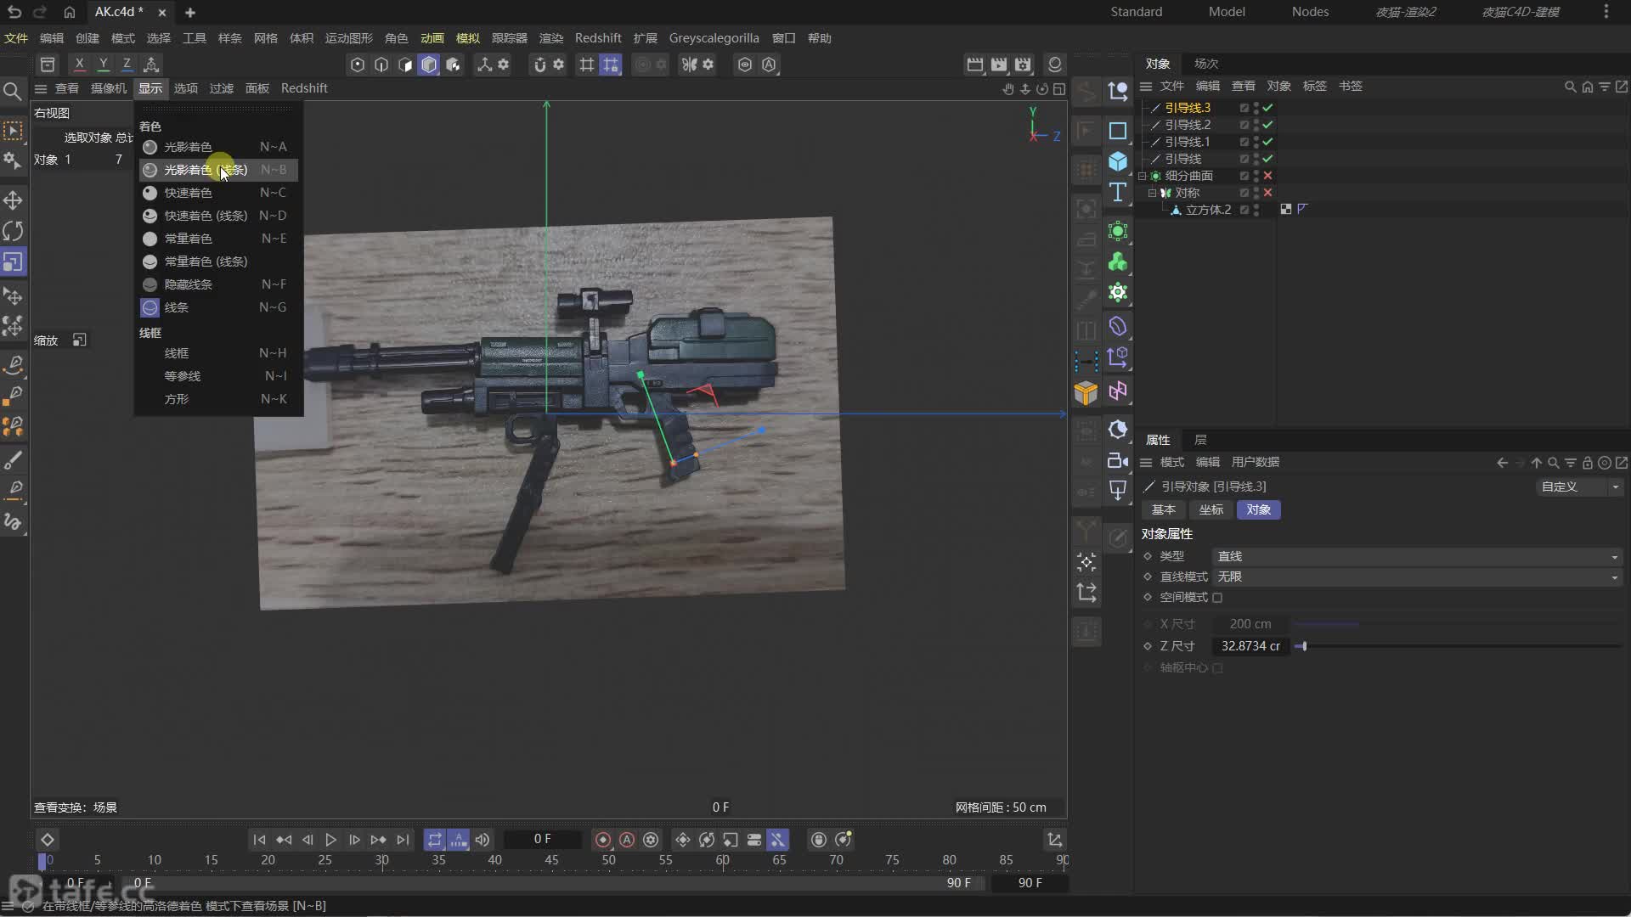Jump to the start of the timeline
The width and height of the screenshot is (1631, 917).
pyautogui.click(x=259, y=840)
